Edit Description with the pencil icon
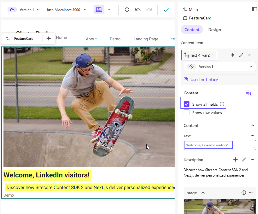Viewport: 258px width, 214px height. tap(244, 159)
